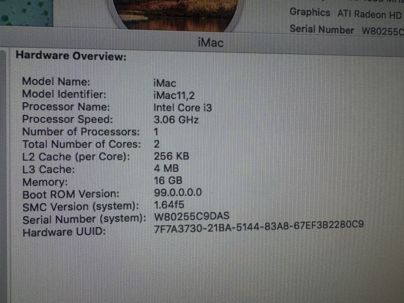Click the Processor Name label
The image size is (404, 303).
point(66,107)
